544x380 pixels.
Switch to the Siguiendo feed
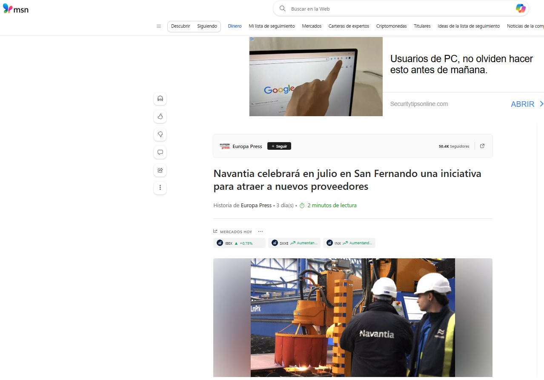(x=207, y=26)
